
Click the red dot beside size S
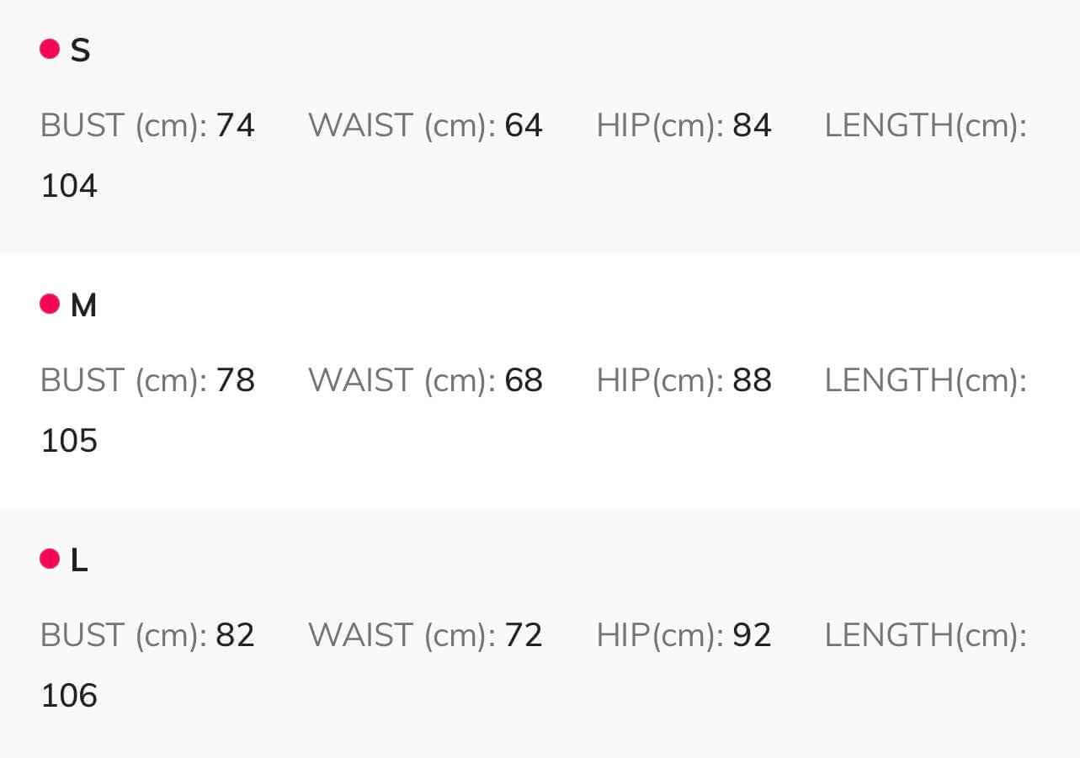[x=50, y=49]
